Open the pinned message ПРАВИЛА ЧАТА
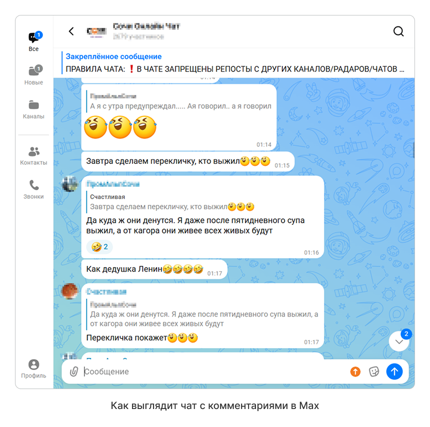The height and width of the screenshot is (427, 430). point(234,63)
